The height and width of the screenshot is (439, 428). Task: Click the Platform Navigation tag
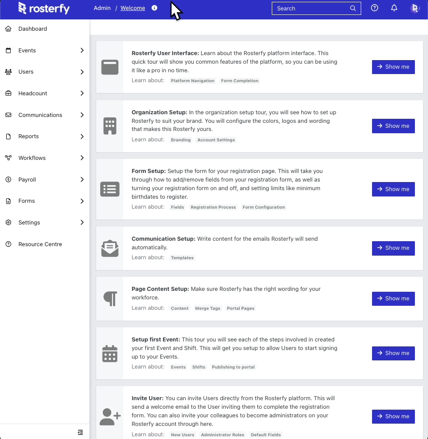193,81
